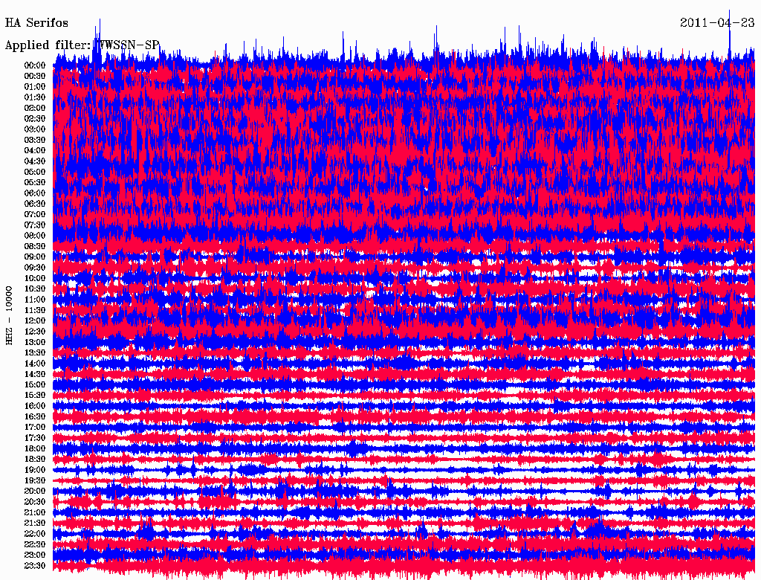
Task: Click the 'HA Serifos' station title
Action: [x=36, y=23]
